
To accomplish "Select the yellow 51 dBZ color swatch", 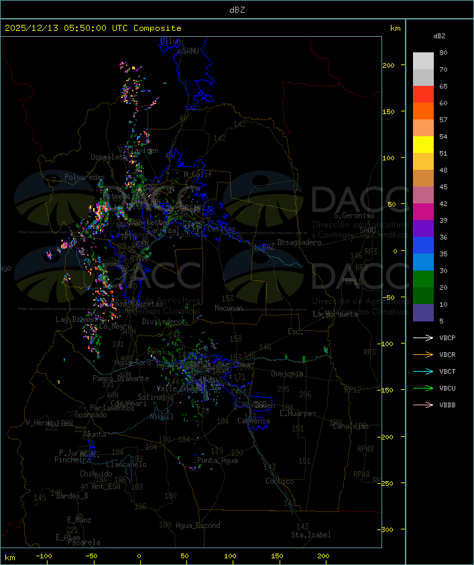I will point(423,145).
